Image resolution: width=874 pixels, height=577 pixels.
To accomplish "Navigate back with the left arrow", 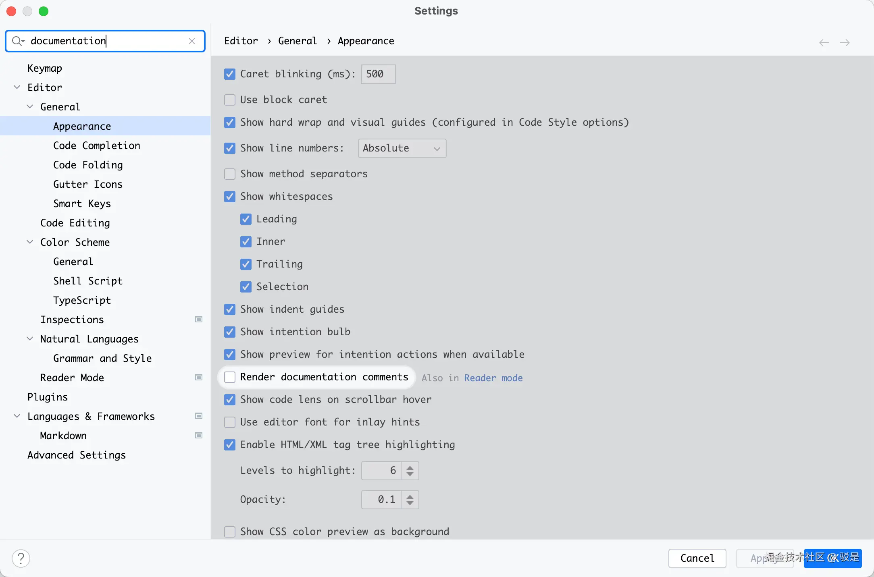I will coord(824,43).
